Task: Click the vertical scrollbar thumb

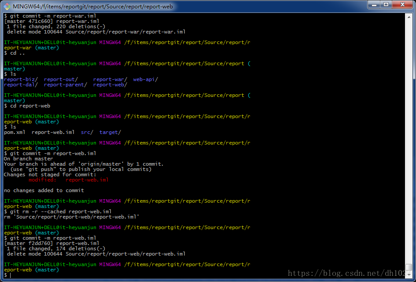Action: tap(409, 267)
